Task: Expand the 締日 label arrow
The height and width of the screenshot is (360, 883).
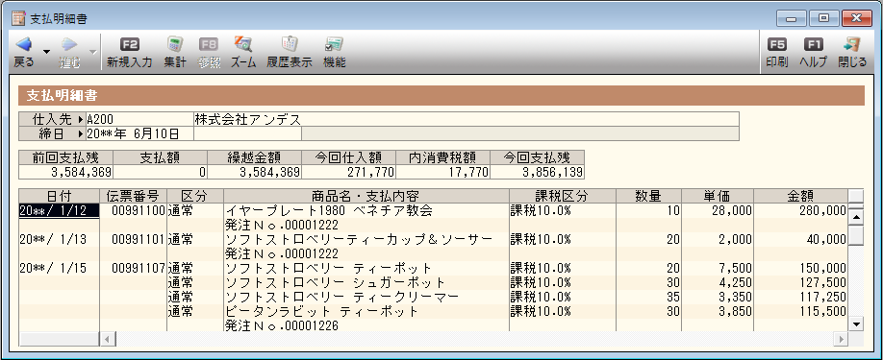Action: pos(81,133)
